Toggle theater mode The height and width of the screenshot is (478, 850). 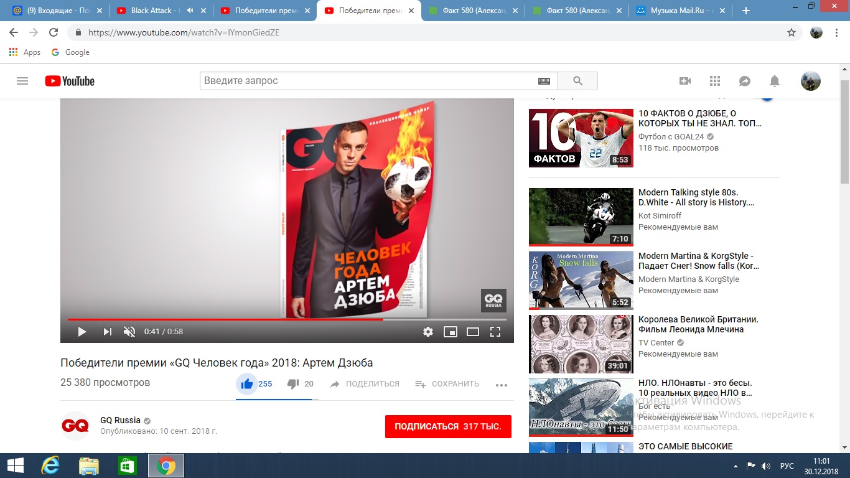(473, 332)
